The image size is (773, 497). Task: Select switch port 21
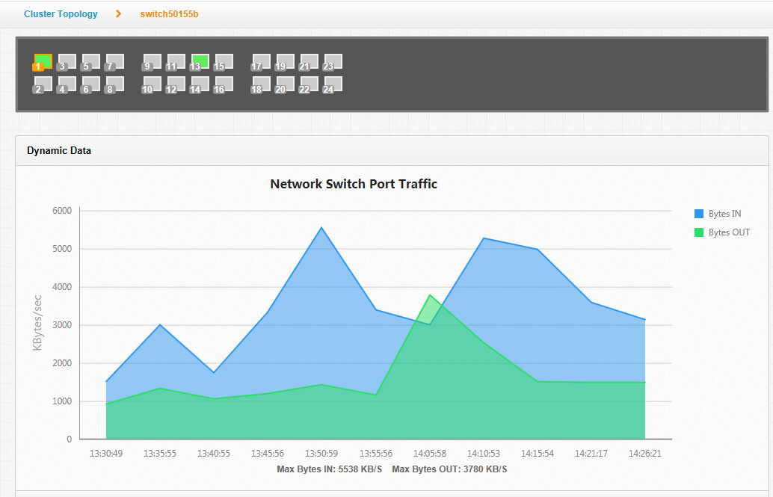tap(309, 61)
